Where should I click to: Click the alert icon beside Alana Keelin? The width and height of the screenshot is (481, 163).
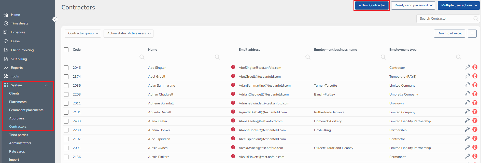(x=233, y=120)
